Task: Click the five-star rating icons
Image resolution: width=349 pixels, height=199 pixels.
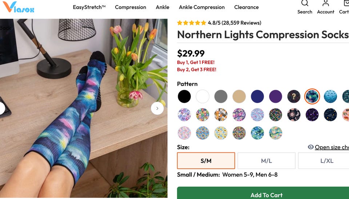Action: [x=192, y=23]
